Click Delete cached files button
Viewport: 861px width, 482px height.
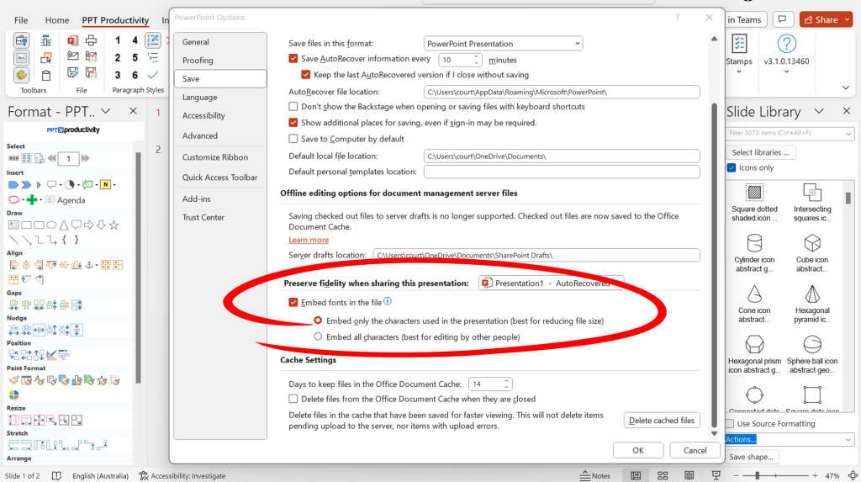pyautogui.click(x=662, y=421)
